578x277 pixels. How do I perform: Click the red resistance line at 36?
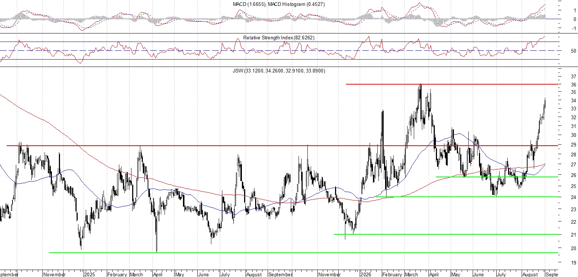[x=452, y=84]
